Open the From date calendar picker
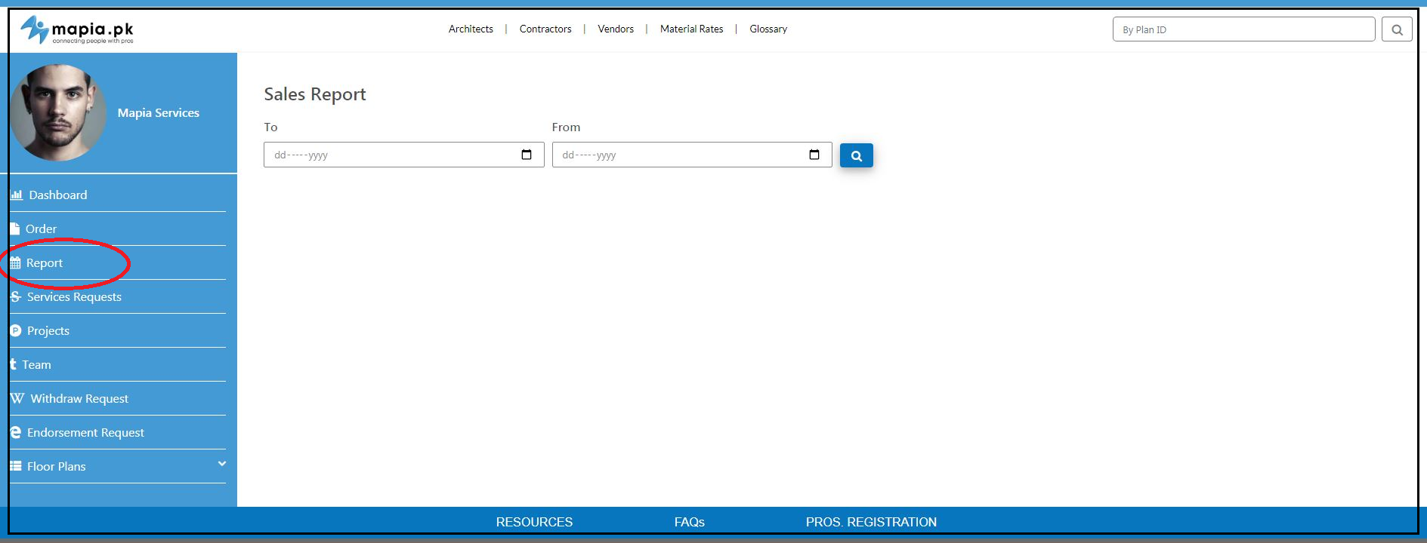 click(x=814, y=155)
